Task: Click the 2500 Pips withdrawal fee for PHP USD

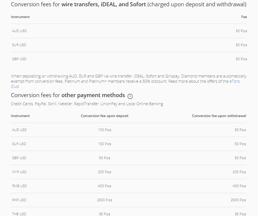Action: pyautogui.click(x=238, y=200)
